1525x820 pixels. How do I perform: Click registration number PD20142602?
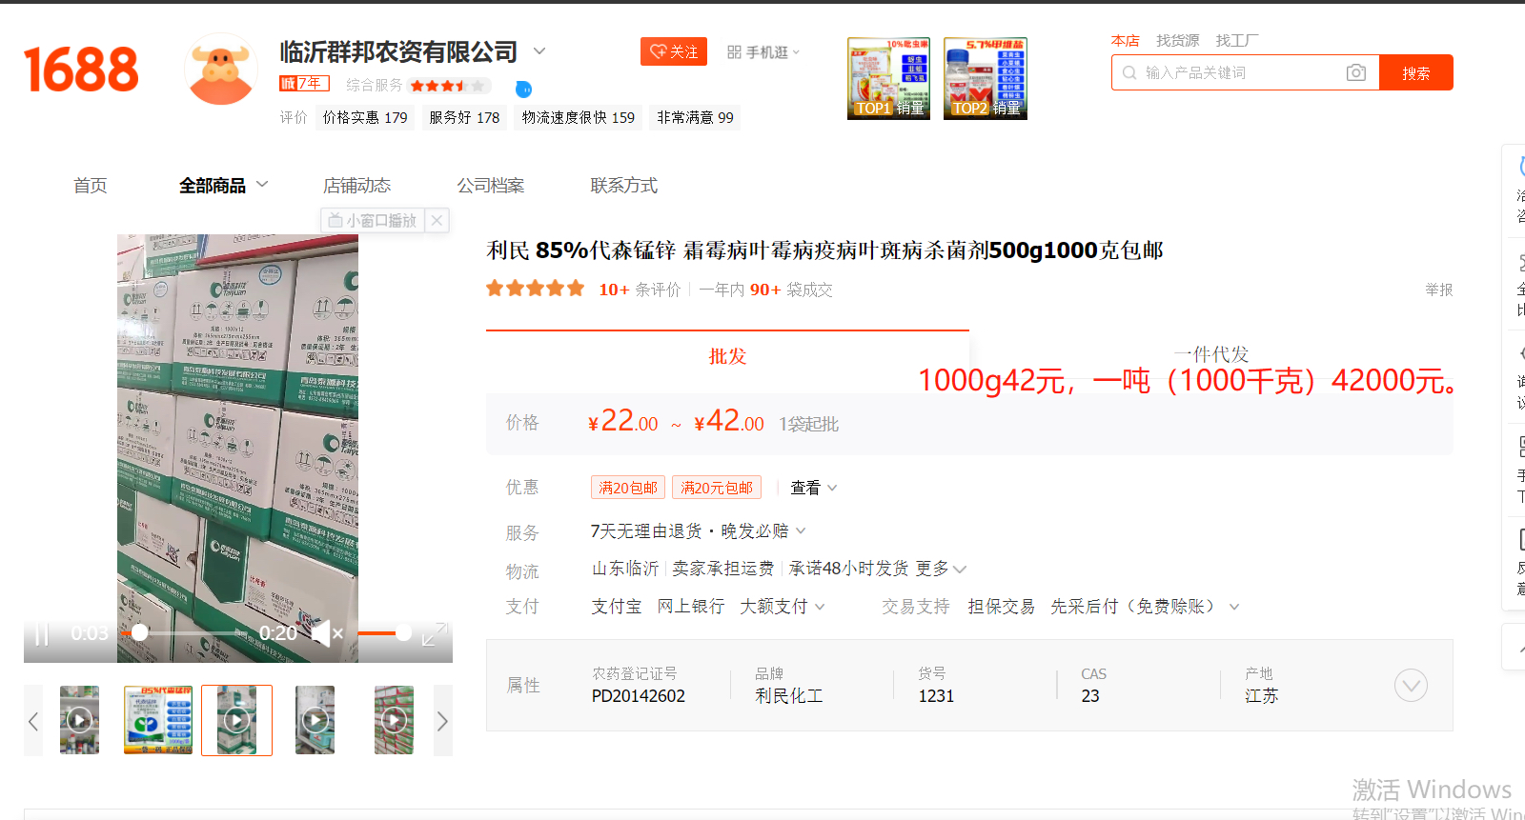tap(639, 696)
